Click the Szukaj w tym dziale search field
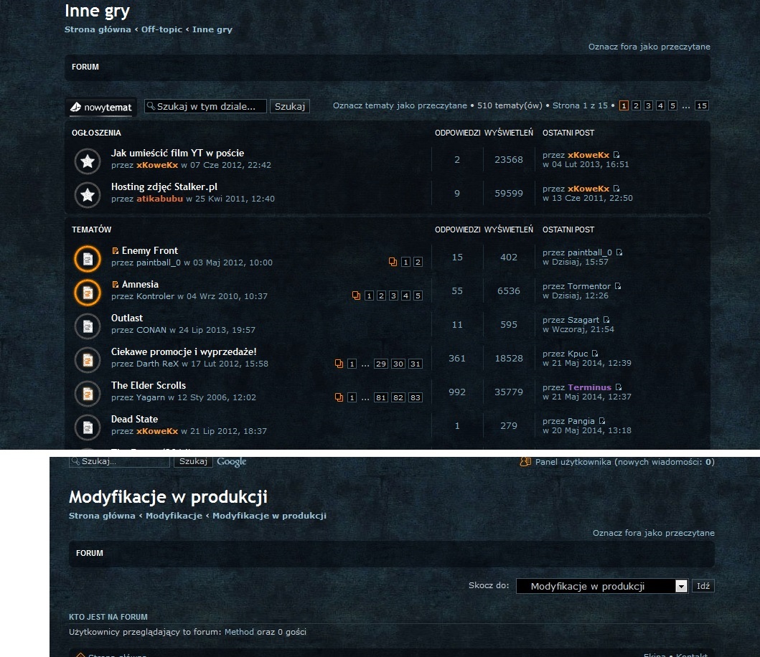The width and height of the screenshot is (760, 657). point(205,107)
